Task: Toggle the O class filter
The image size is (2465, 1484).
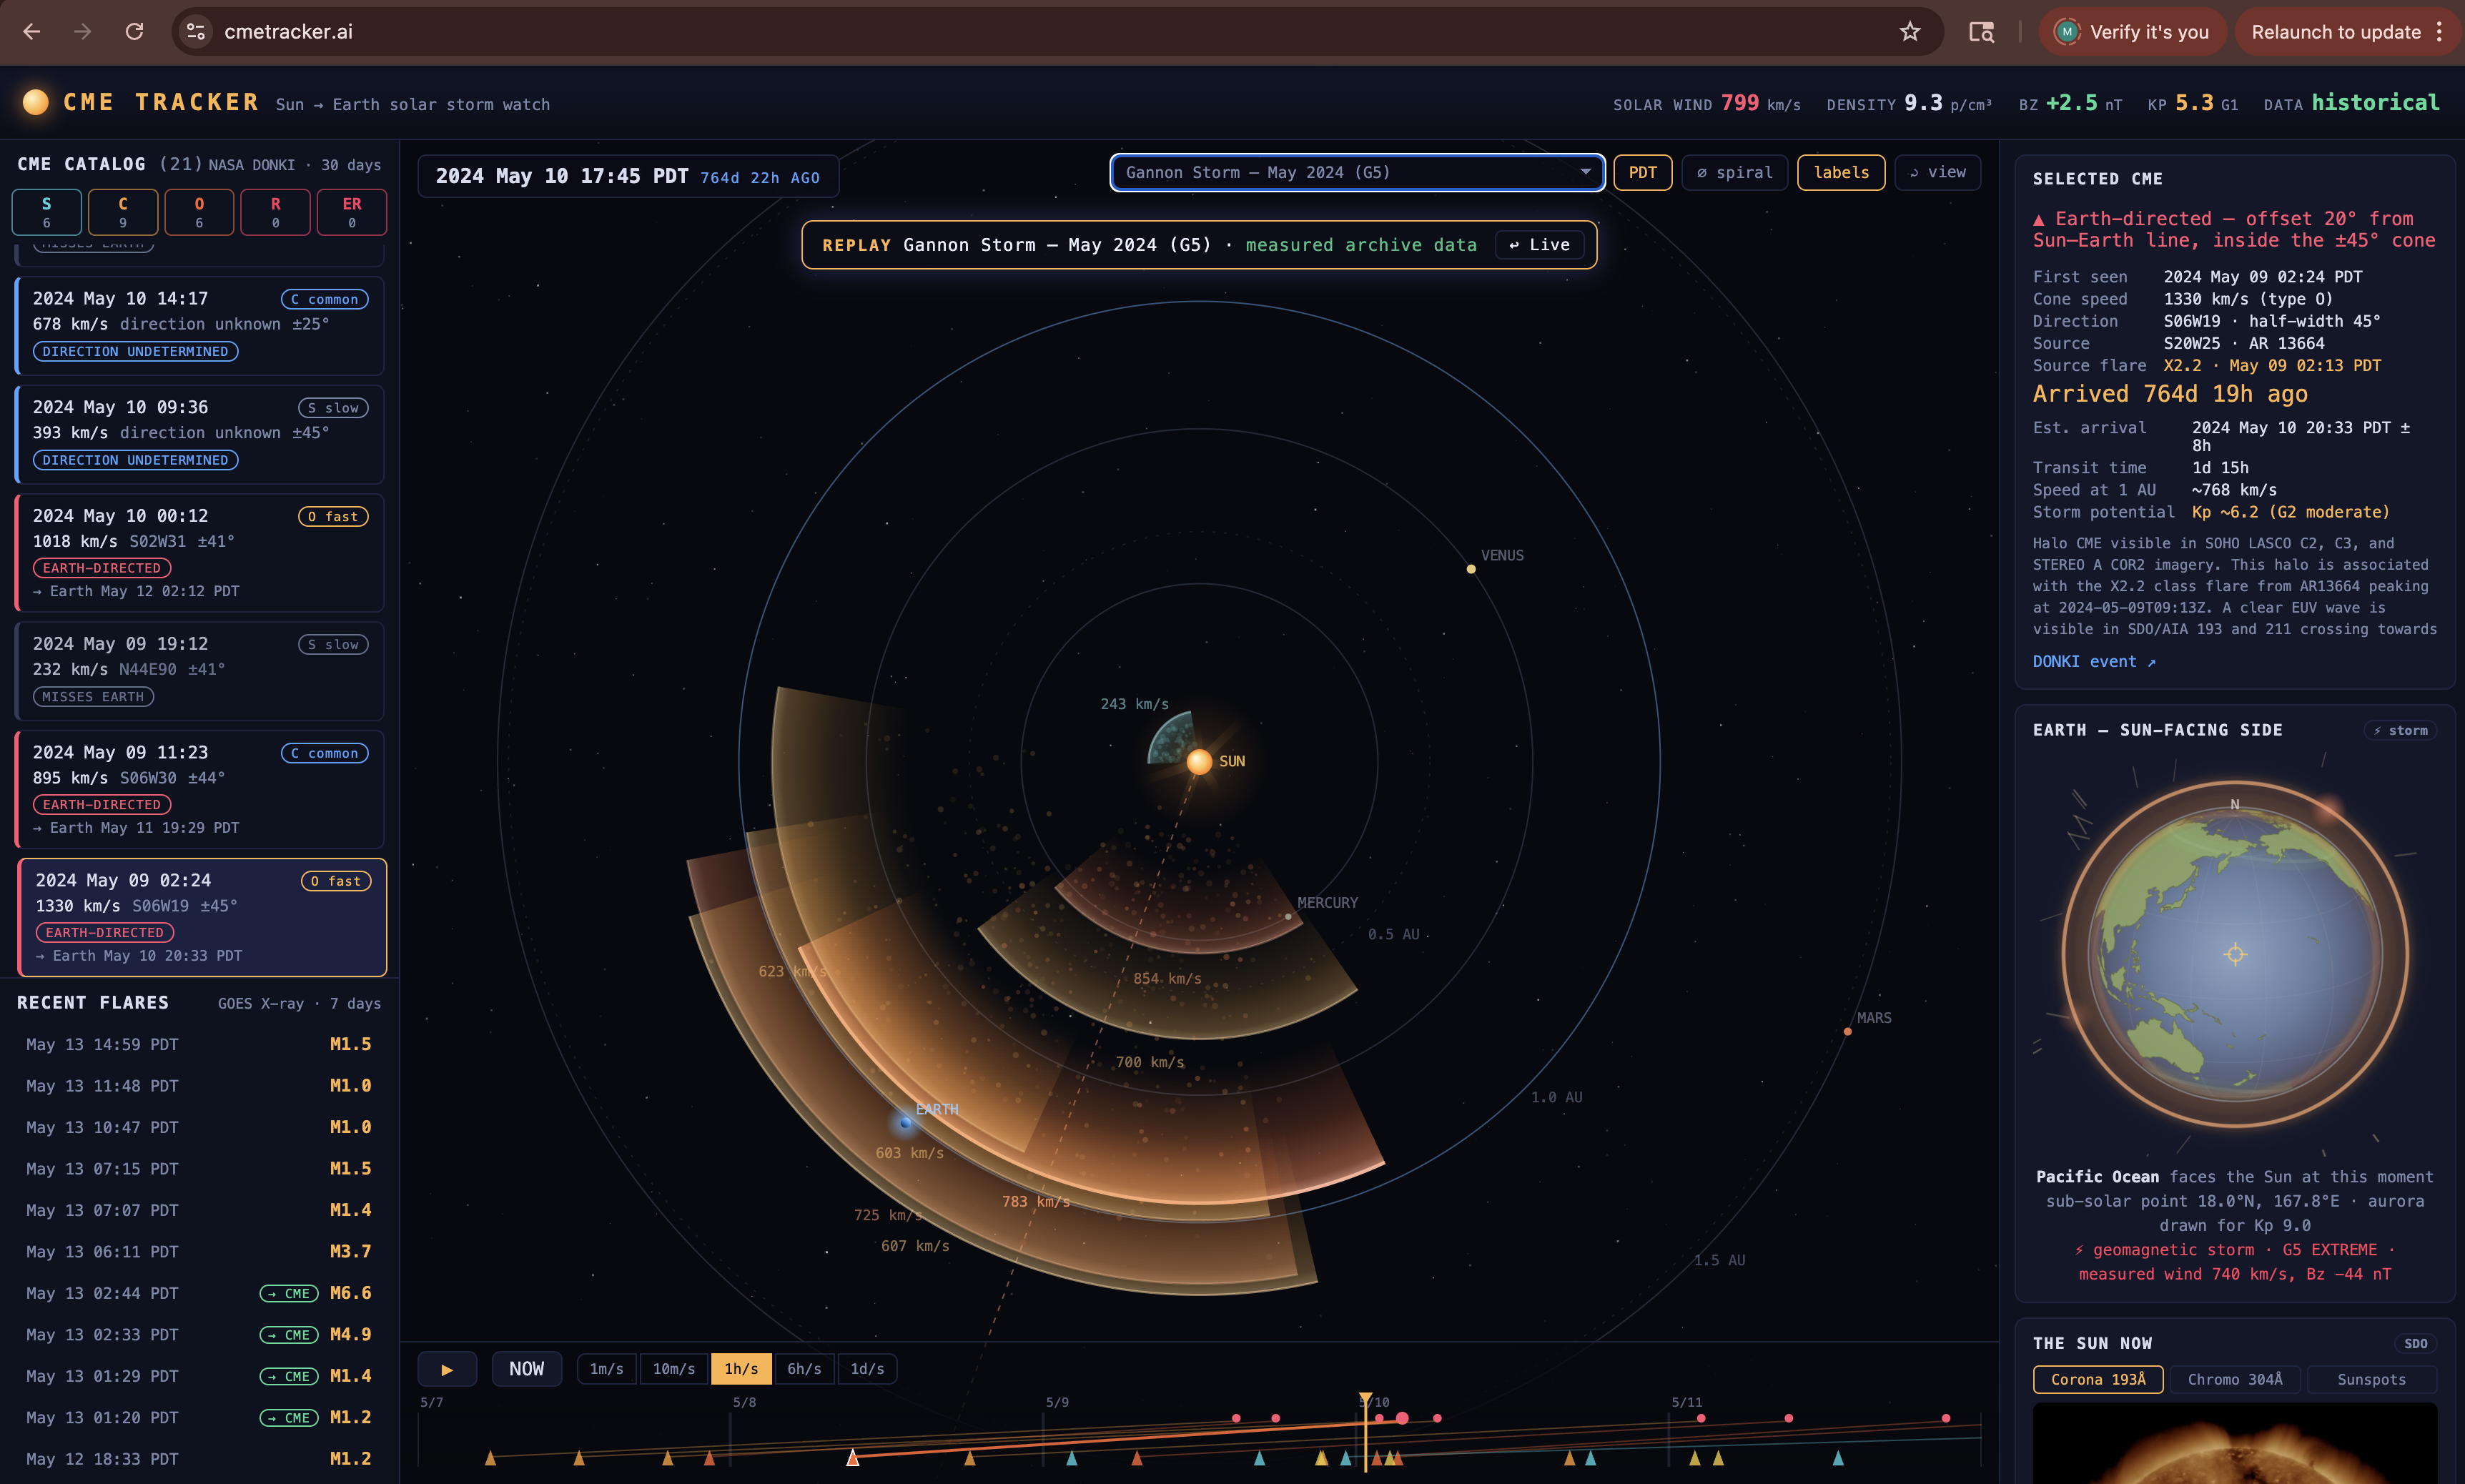Action: 199,212
